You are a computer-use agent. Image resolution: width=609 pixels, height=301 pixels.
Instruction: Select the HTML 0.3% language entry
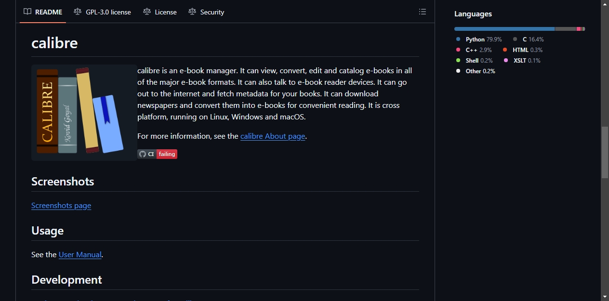pyautogui.click(x=523, y=50)
